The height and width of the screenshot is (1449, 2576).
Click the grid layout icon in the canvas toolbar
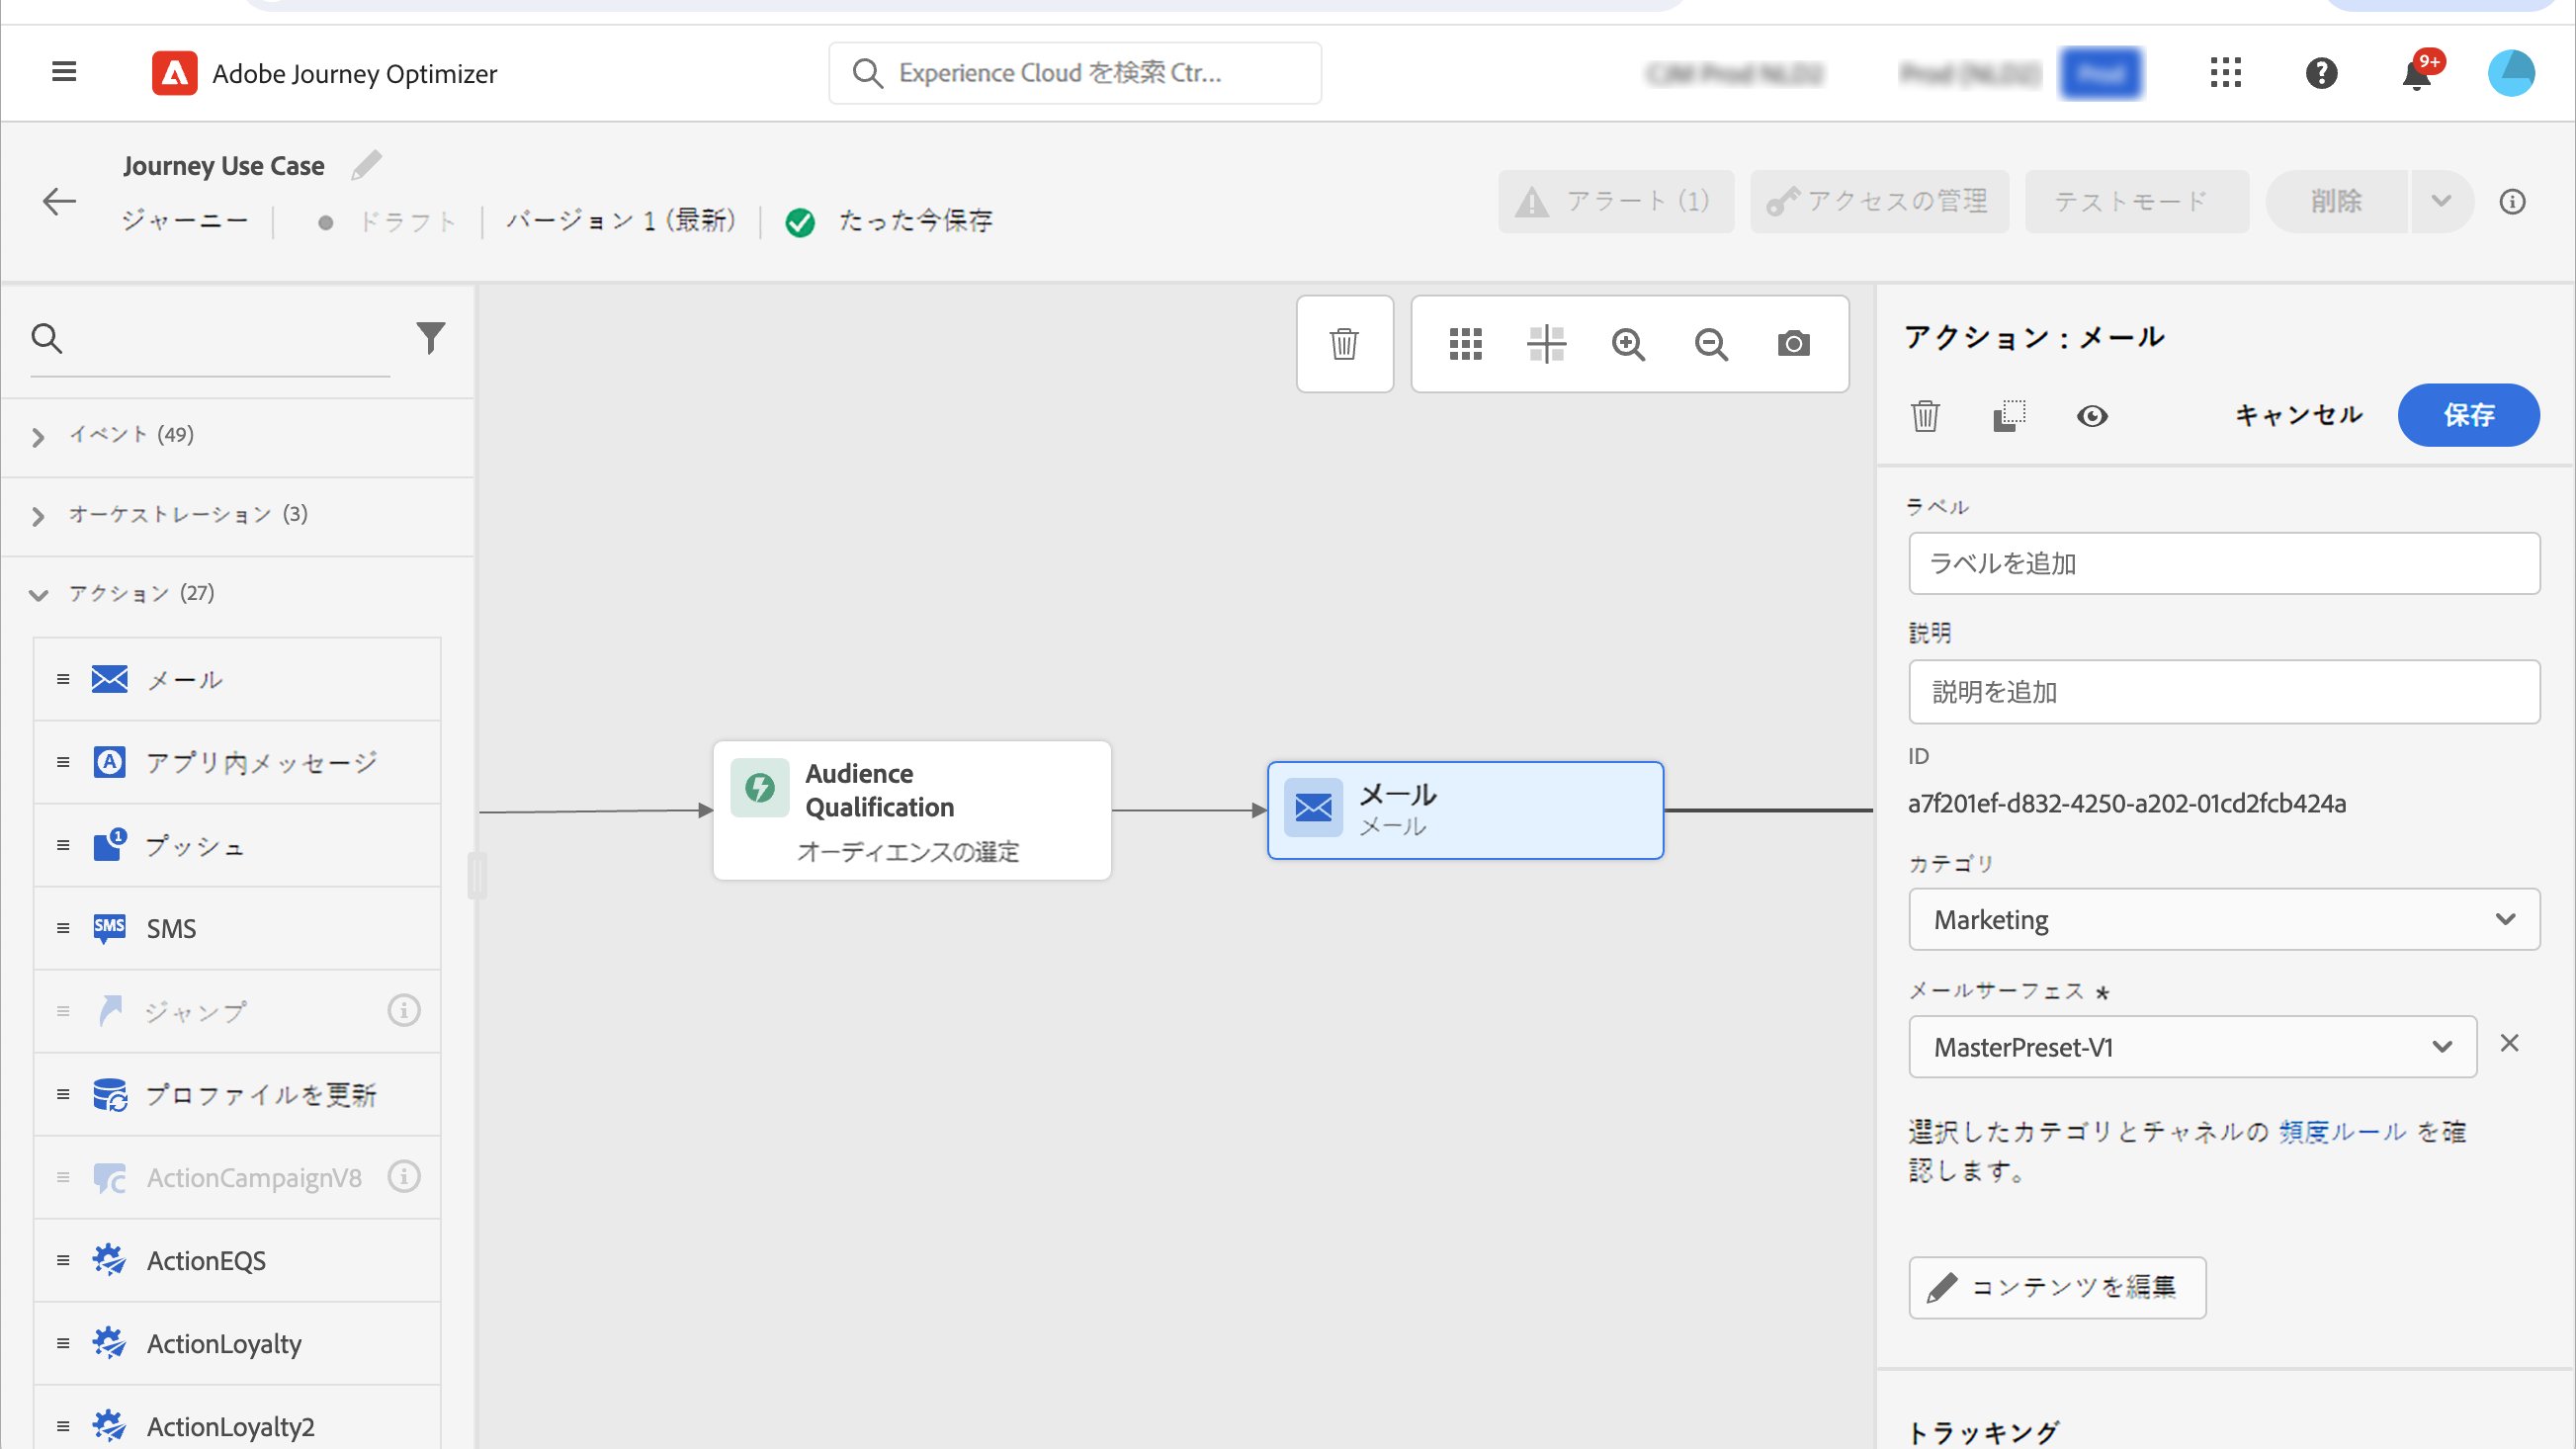tap(1465, 344)
